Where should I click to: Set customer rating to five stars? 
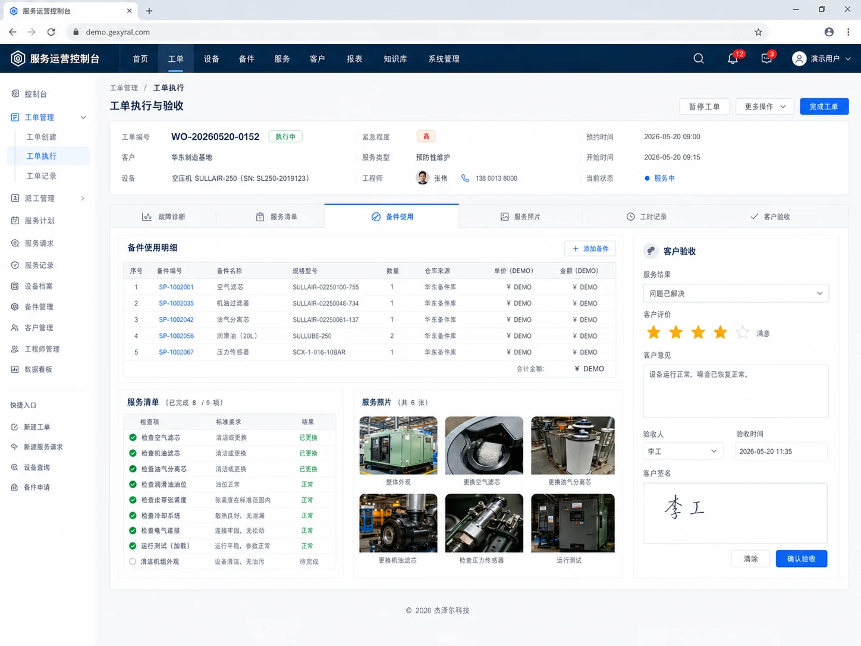[743, 333]
